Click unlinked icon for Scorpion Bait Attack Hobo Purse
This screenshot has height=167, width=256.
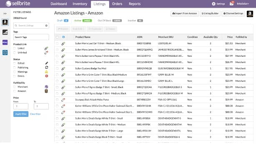click(63, 100)
